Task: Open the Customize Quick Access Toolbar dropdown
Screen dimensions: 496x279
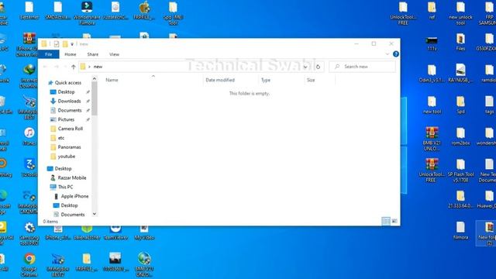Action: point(72,44)
